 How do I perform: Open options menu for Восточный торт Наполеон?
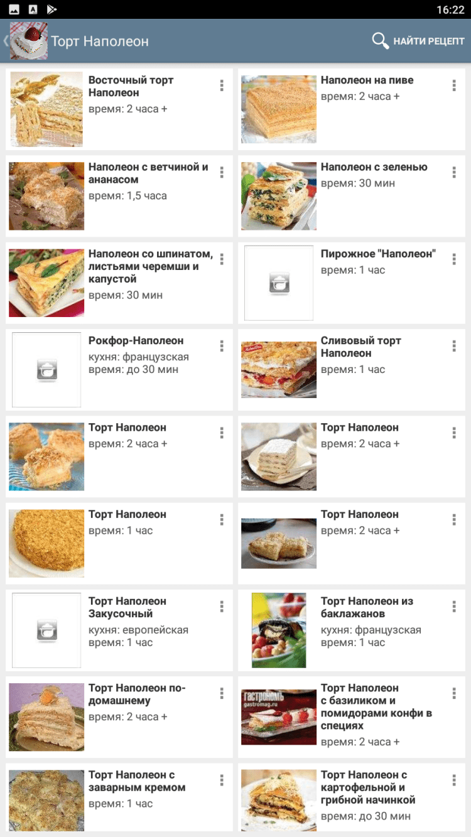[x=222, y=86]
